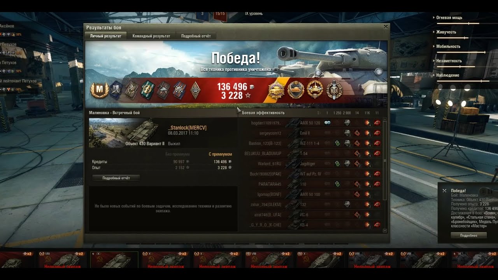Click the chevron stripes ribbon award icon
This screenshot has width=498, height=280.
132,90
